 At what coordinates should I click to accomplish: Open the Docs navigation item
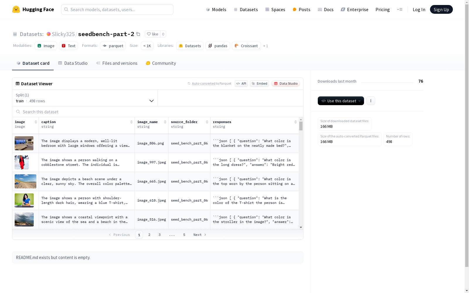326,9
